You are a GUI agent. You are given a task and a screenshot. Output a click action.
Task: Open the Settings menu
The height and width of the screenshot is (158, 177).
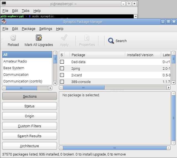point(46,29)
